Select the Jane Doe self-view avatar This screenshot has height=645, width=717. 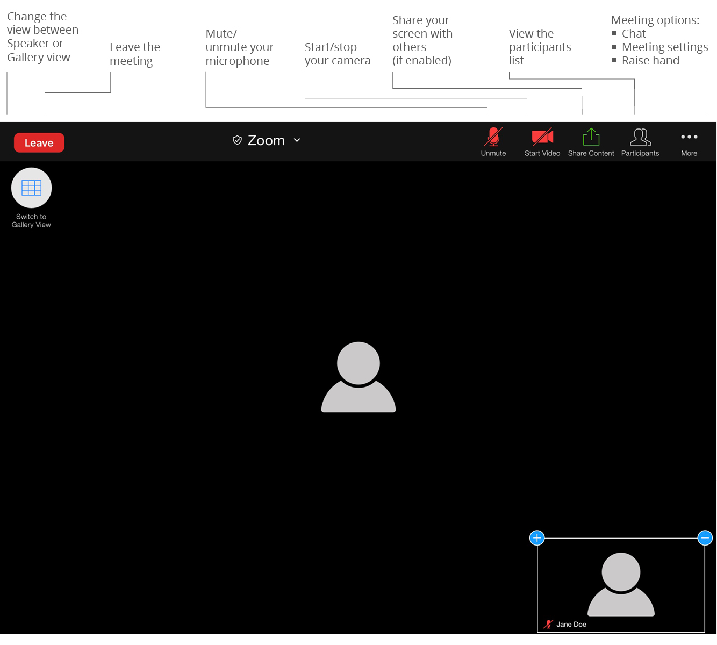pos(621,585)
